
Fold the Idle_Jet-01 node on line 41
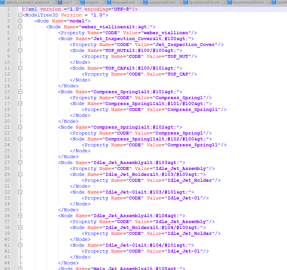click(20, 245)
